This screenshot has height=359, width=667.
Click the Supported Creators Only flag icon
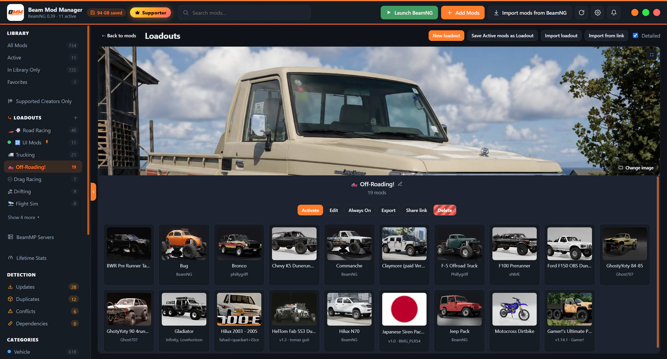[10, 101]
